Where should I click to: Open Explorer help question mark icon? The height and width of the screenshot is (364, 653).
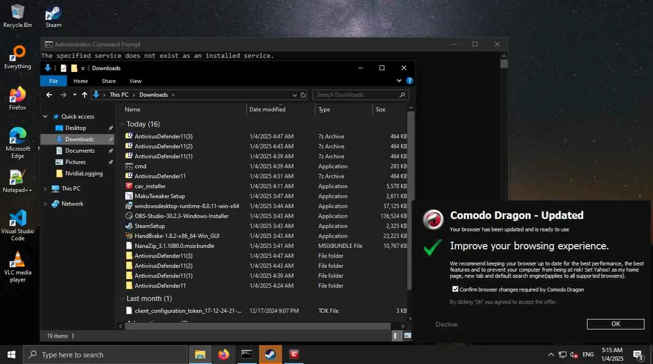coord(410,81)
